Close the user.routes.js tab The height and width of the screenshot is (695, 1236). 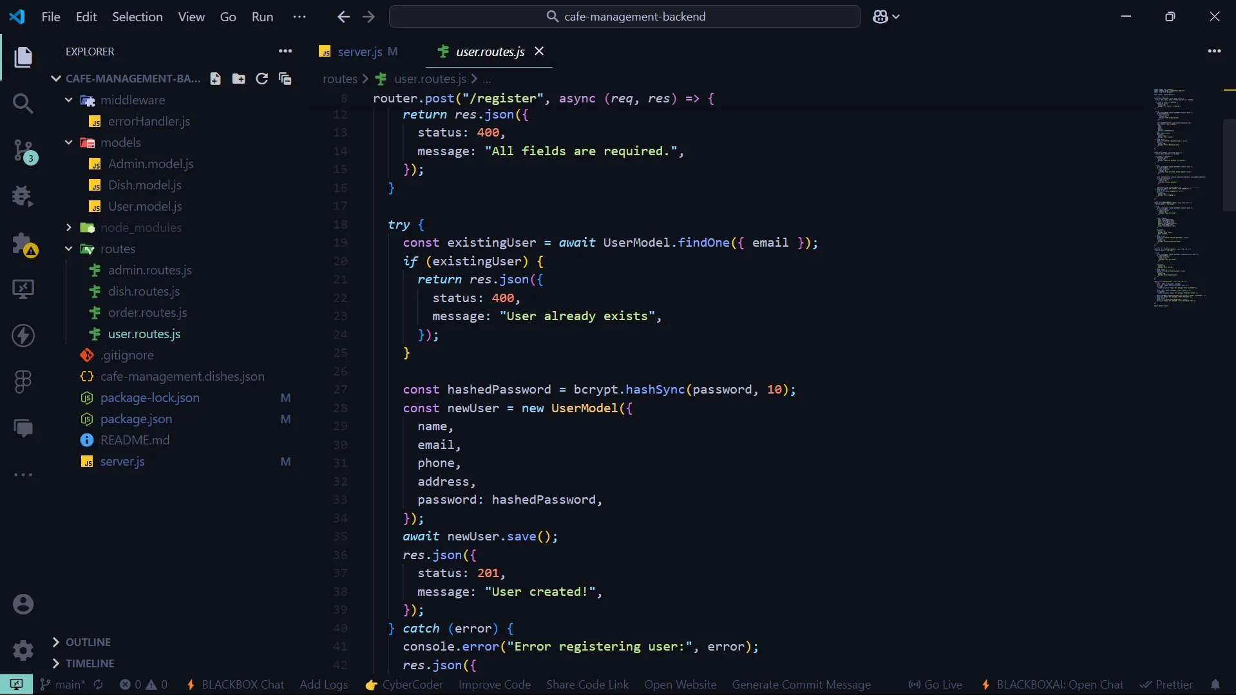point(539,51)
